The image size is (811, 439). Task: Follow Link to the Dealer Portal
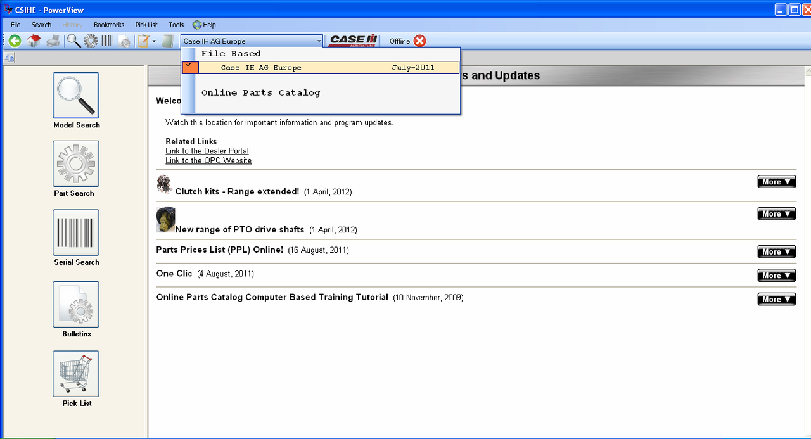tap(207, 151)
